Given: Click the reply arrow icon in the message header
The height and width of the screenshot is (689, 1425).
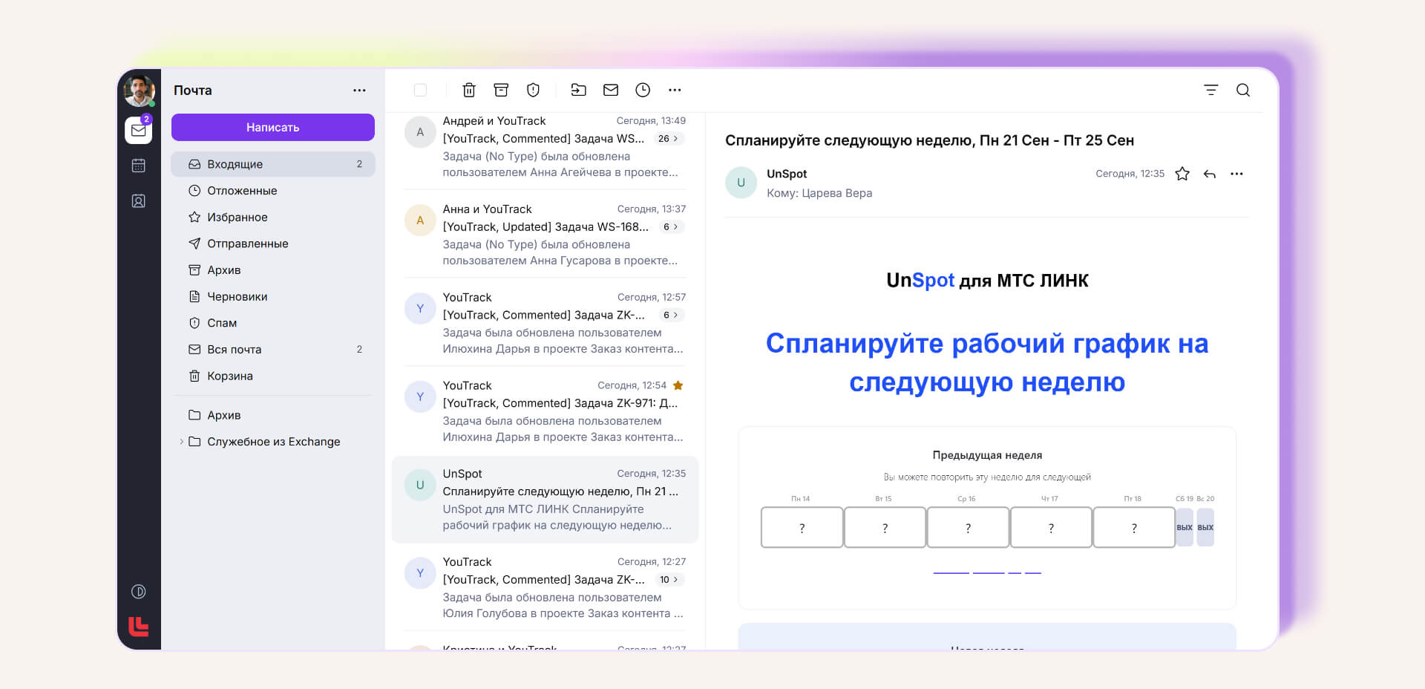Looking at the screenshot, I should click(1210, 174).
